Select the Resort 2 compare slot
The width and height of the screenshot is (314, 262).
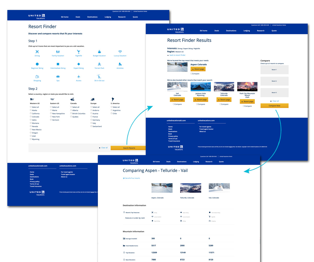pos(274,81)
